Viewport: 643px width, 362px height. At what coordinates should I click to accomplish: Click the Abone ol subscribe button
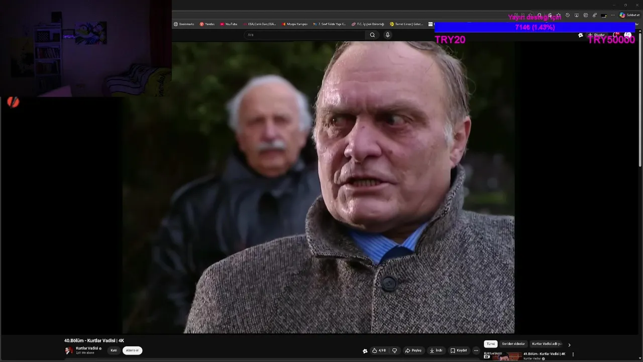(132, 350)
